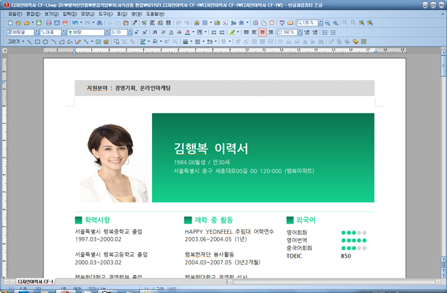Toggle strikethrough text formatting
Image resolution: width=447 pixels, height=293 pixels.
pos(179,32)
